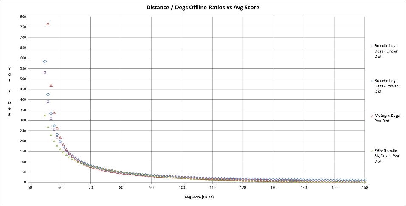Viewport: 406px width, 206px height.
Task: Select the highest red triangle data point
Action: 48,24
